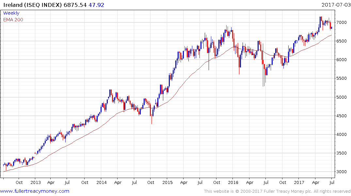Click the EMA 200 legend label
This screenshot has height=196, width=351.
(x=13, y=20)
